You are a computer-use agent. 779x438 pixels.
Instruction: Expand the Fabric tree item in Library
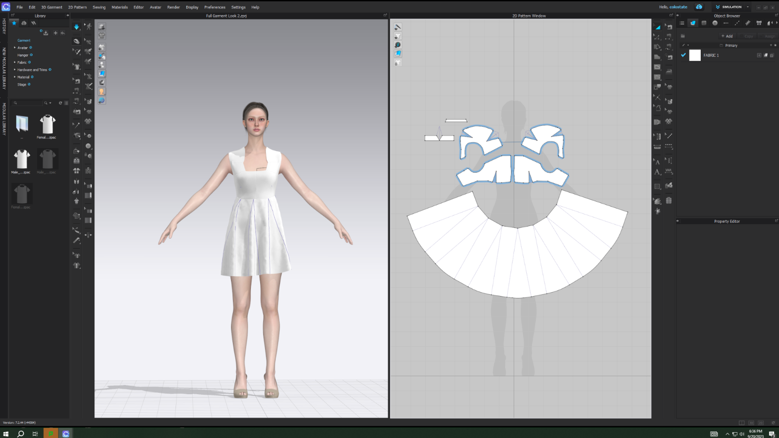[x=15, y=62]
